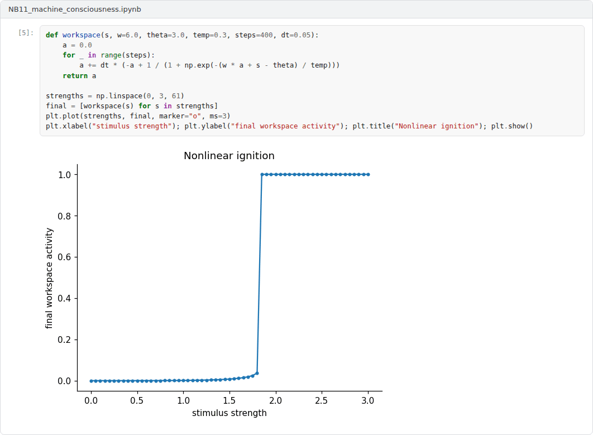Place cursor on the 'a = 0.0' line

pyautogui.click(x=77, y=45)
